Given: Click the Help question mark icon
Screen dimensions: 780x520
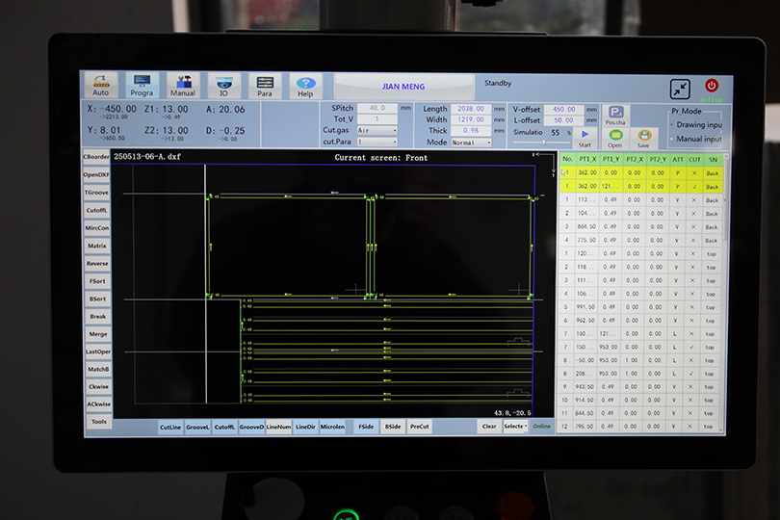Looking at the screenshot, I should [x=305, y=85].
